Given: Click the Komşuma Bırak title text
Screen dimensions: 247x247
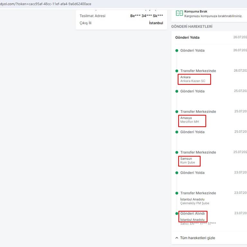Looking at the screenshot, I should click(x=196, y=12).
